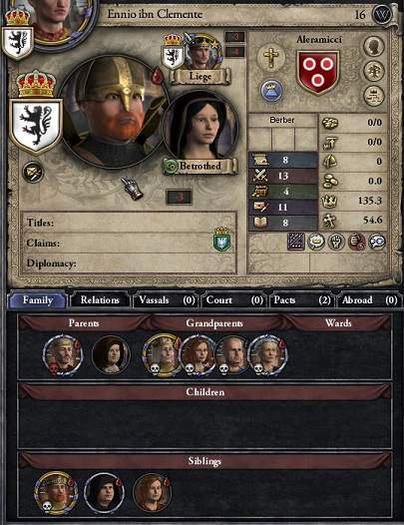
Task: Open the Wikipedia link icon beside age 16
Action: [382, 15]
